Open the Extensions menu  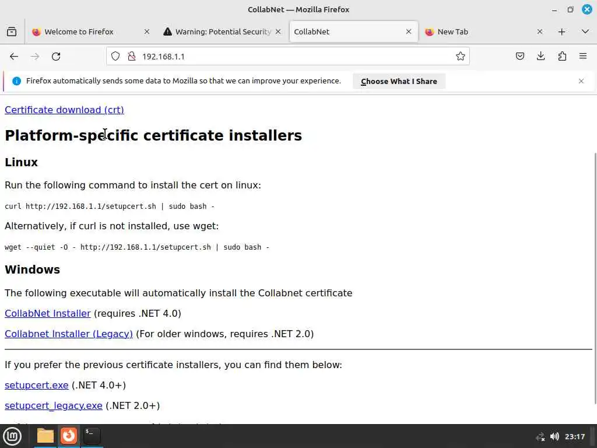[562, 57]
